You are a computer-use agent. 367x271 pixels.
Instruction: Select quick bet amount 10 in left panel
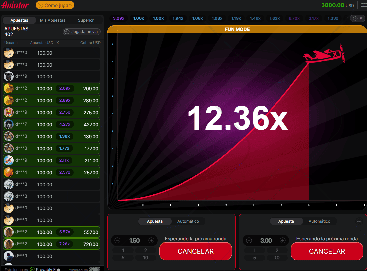point(146,258)
